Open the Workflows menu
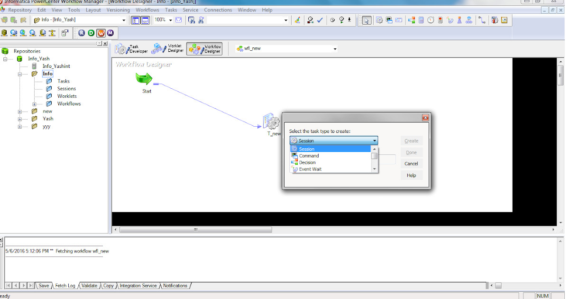This screenshot has width=569, height=299. pos(147,9)
